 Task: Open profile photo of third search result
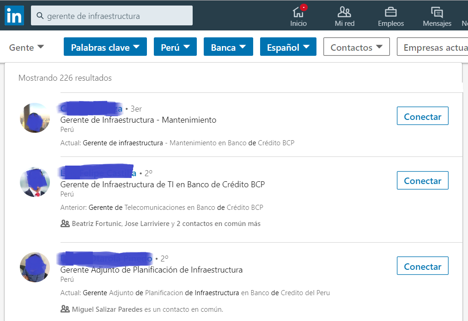point(35,267)
